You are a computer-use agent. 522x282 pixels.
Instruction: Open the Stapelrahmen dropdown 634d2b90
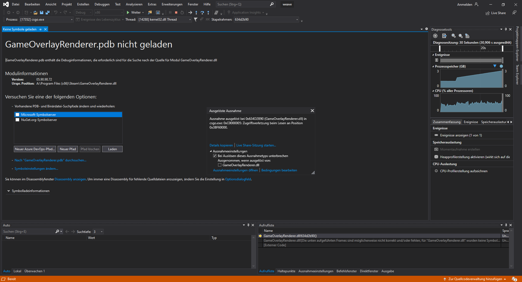[266, 20]
